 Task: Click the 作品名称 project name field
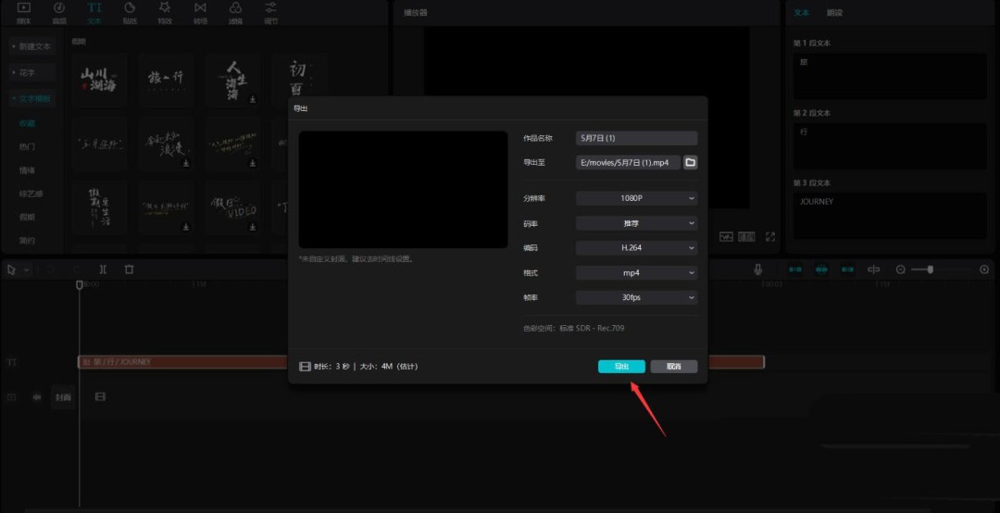[636, 138]
